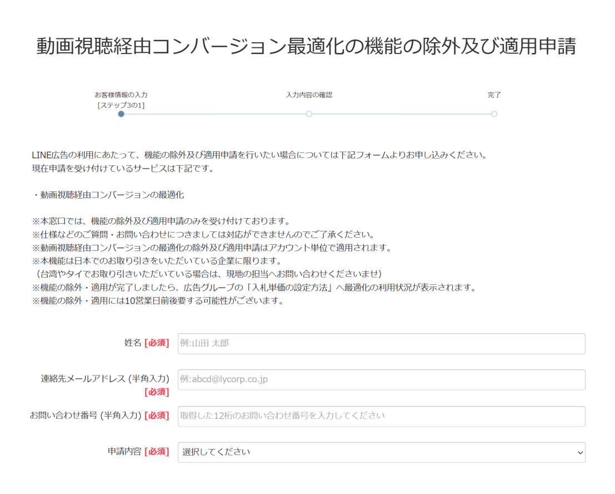Click the note mentioning 10営業日前後

[x=158, y=301]
